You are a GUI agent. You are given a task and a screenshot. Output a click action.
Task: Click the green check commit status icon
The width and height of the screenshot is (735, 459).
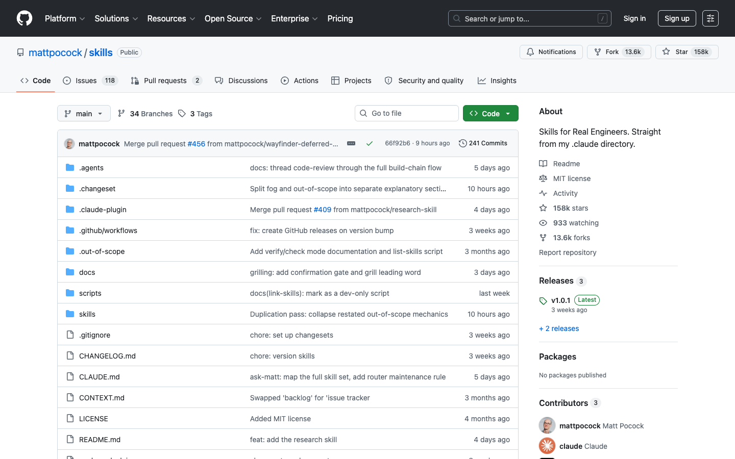point(370,143)
